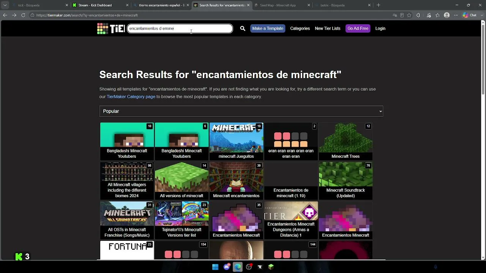Screen dimensions: 486x273
Task: Click the green Kick overlay icon
Action: tap(19, 257)
